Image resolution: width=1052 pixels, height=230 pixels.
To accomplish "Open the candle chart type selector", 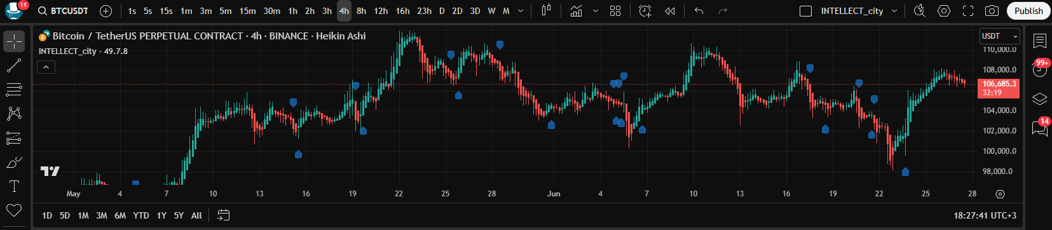I will click(x=547, y=11).
